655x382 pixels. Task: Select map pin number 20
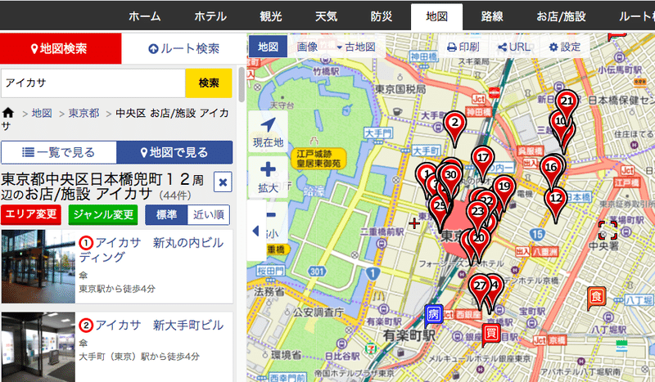pos(478,239)
